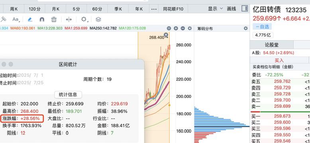310x143 pixels.
Task: Click the 亿田转债 security name
Action: point(267,10)
